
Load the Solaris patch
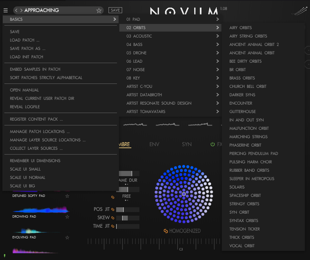[x=264, y=187]
